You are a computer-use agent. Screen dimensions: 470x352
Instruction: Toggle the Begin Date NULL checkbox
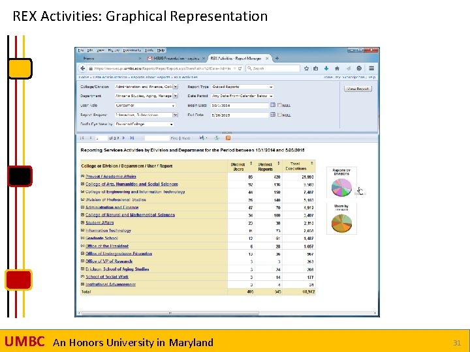(x=279, y=105)
